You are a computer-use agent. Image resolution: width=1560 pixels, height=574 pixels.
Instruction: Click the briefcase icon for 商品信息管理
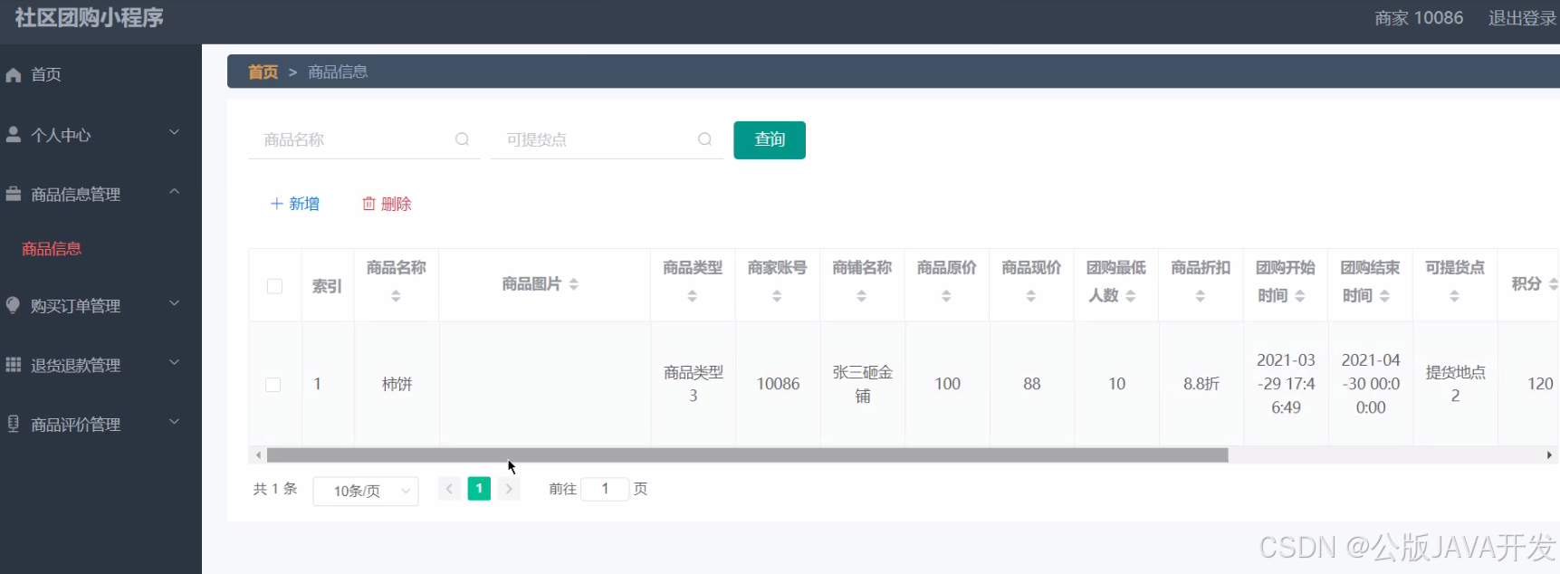tap(14, 194)
